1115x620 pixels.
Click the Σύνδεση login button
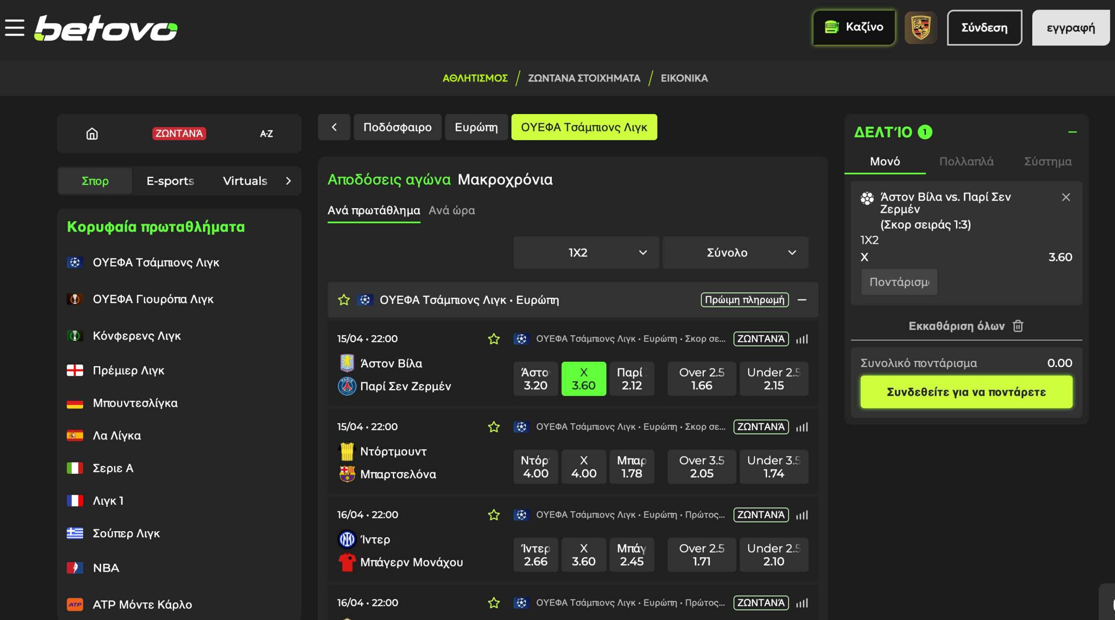pyautogui.click(x=984, y=27)
